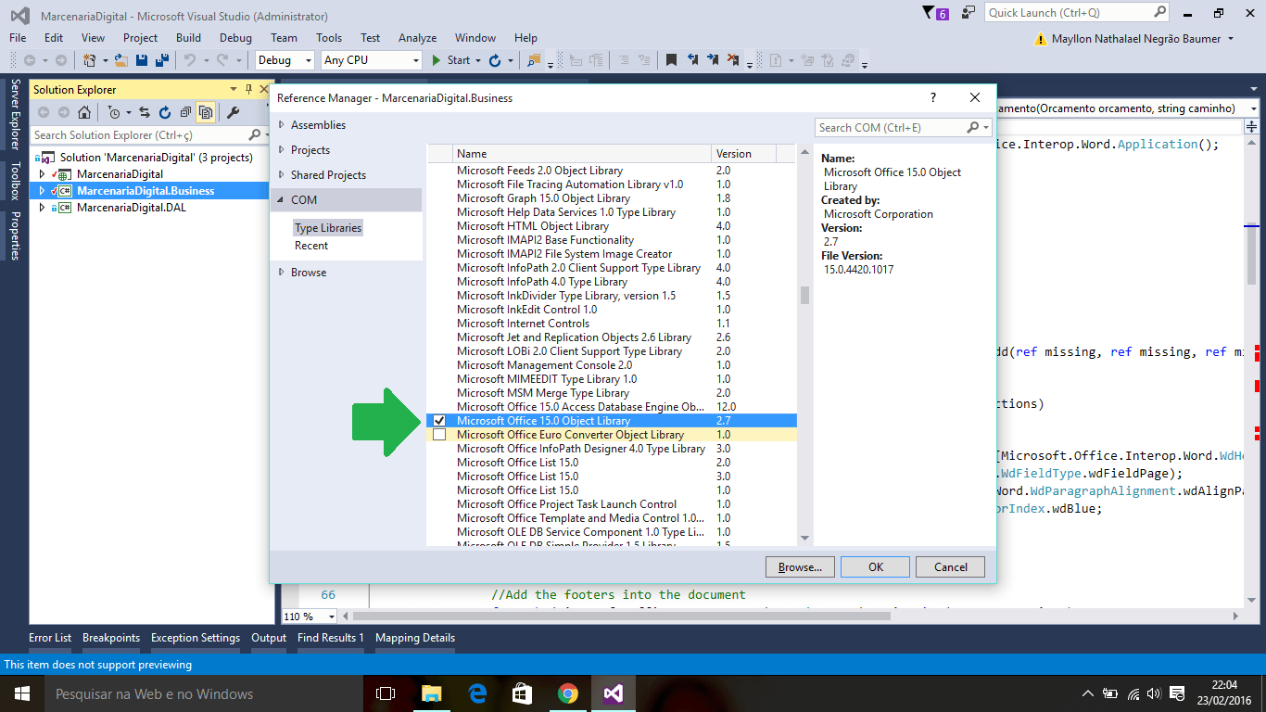Open Properties wrench icon in Solution Explorer
Image resolution: width=1266 pixels, height=712 pixels.
(233, 112)
